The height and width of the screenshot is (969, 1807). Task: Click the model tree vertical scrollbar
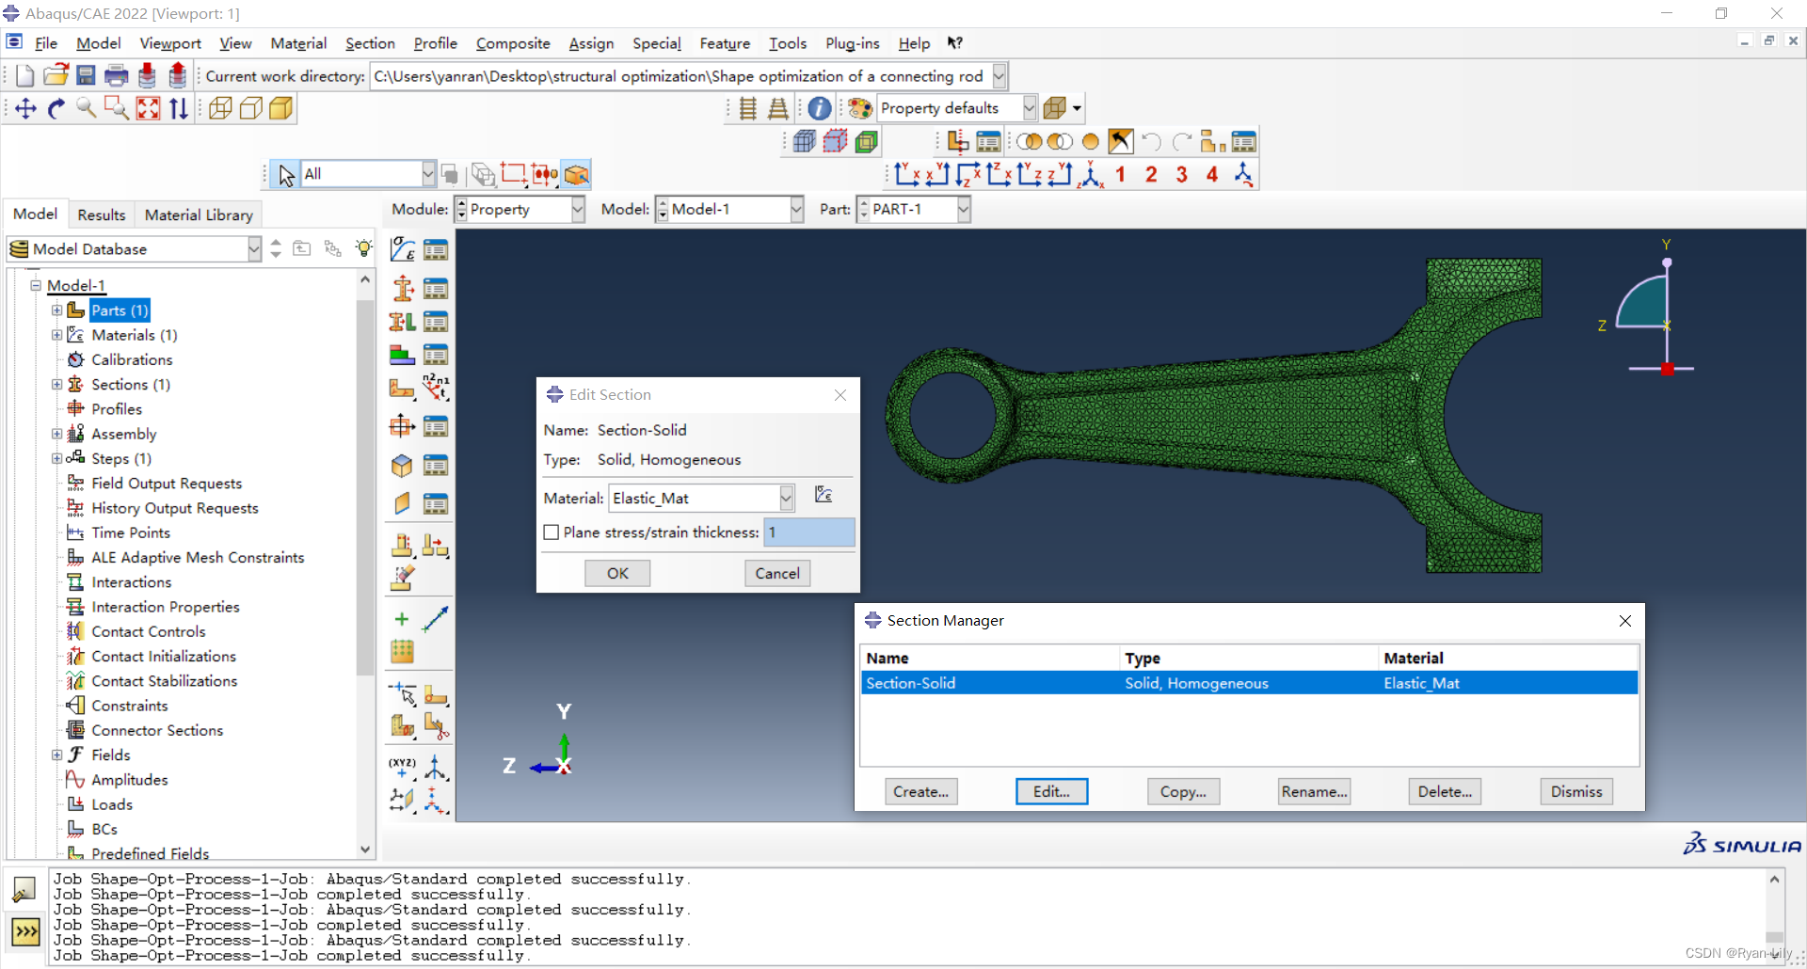[365, 487]
